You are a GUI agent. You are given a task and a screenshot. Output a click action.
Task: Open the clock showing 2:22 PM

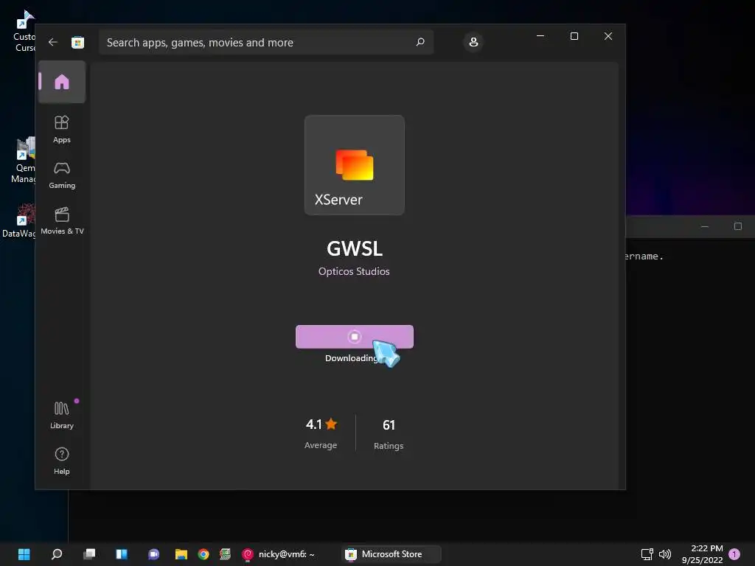coord(703,554)
